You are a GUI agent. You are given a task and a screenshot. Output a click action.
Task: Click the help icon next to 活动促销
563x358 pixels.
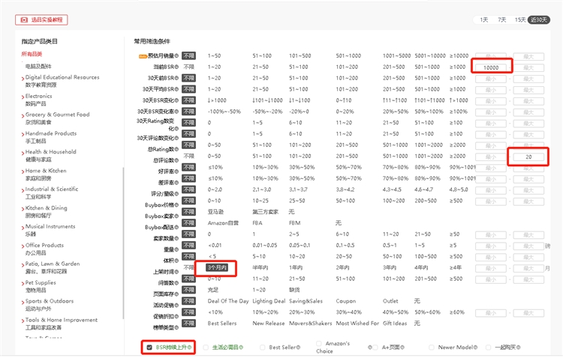(x=176, y=306)
